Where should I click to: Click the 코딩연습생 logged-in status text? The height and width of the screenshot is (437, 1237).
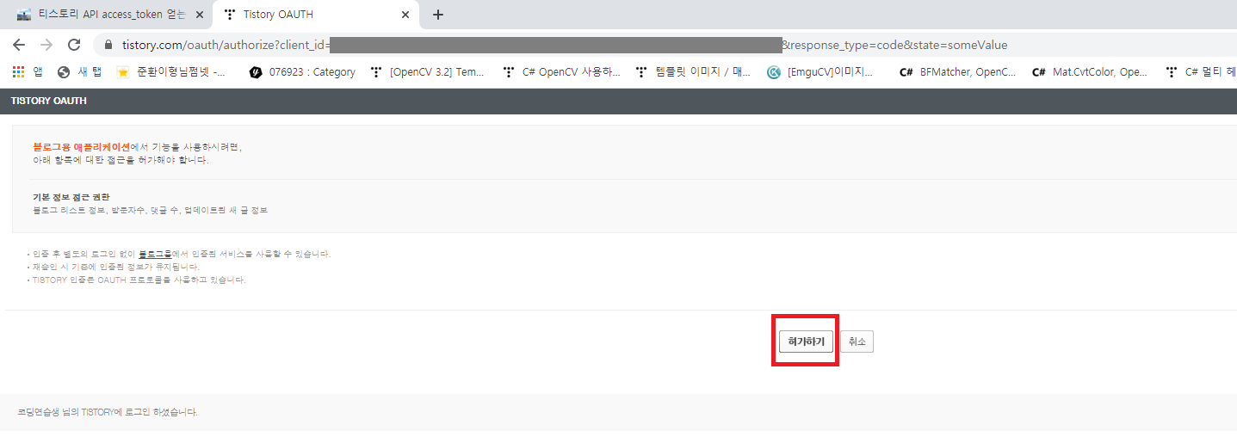[108, 412]
